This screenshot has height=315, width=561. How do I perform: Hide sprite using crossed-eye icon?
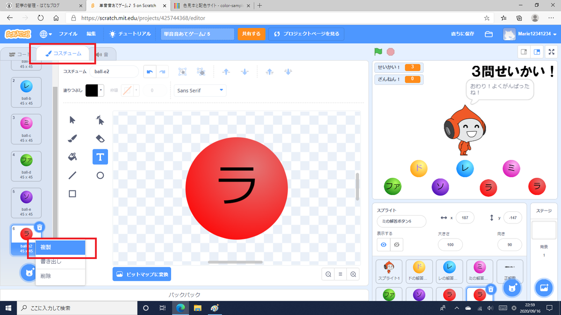coord(396,245)
